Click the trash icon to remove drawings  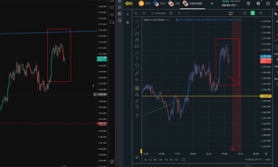coord(137,115)
